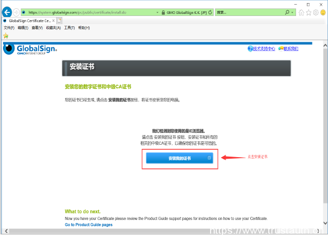Click the 我们检测到您使用的是IE浏览器 text
The height and width of the screenshot is (238, 328).
[x=179, y=131]
